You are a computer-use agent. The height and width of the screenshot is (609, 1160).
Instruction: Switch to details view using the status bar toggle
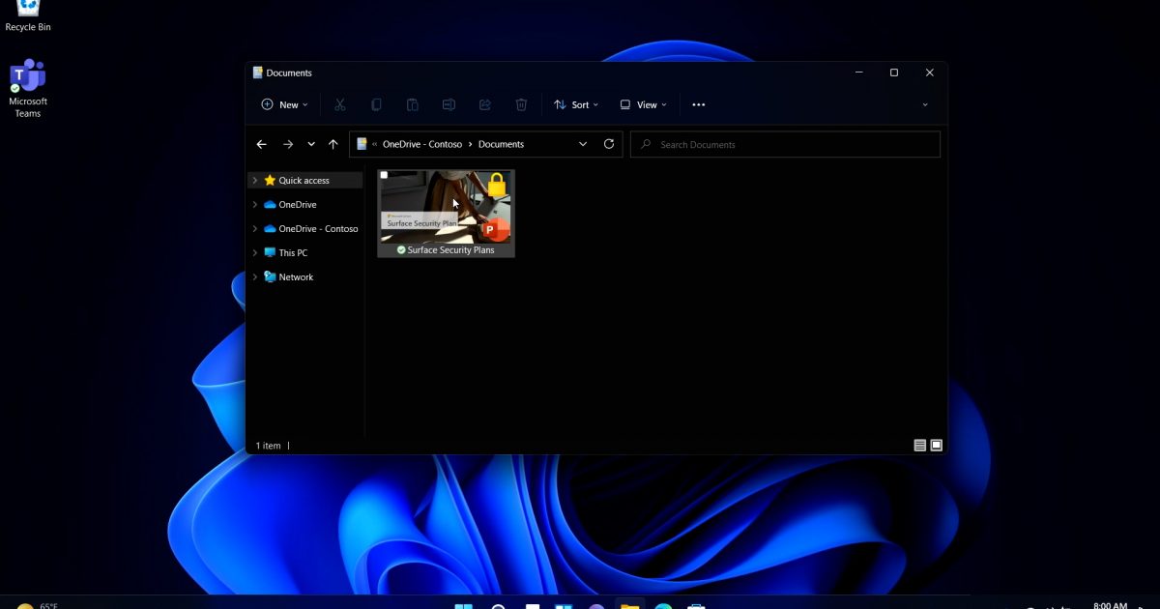(919, 445)
